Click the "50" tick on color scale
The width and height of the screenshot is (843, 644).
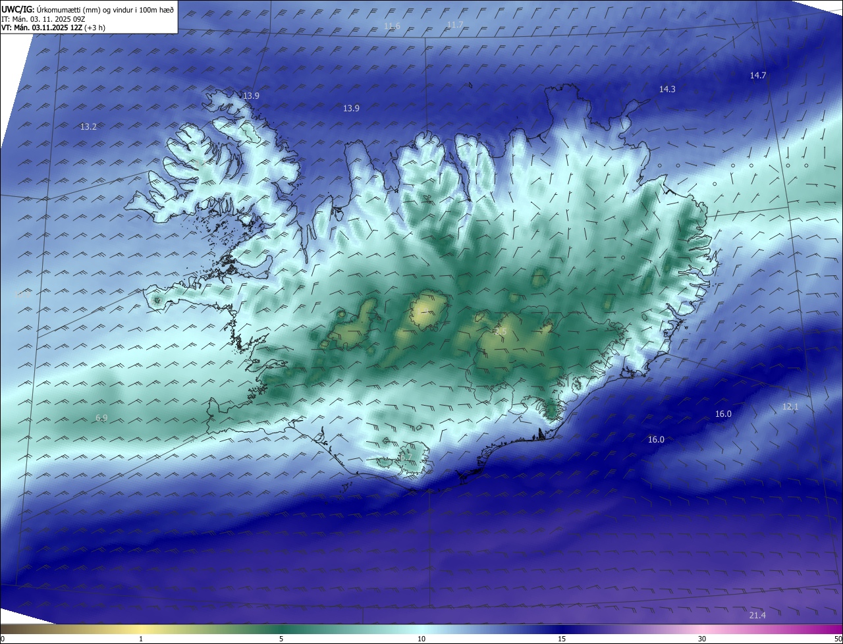pyautogui.click(x=838, y=639)
